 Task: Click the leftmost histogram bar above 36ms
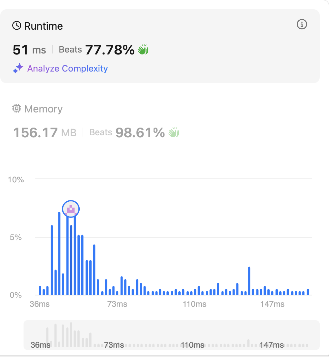click(x=40, y=291)
